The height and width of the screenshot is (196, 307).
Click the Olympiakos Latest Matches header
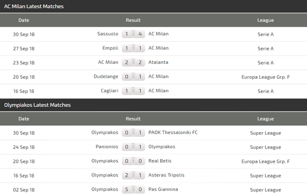[38, 105]
